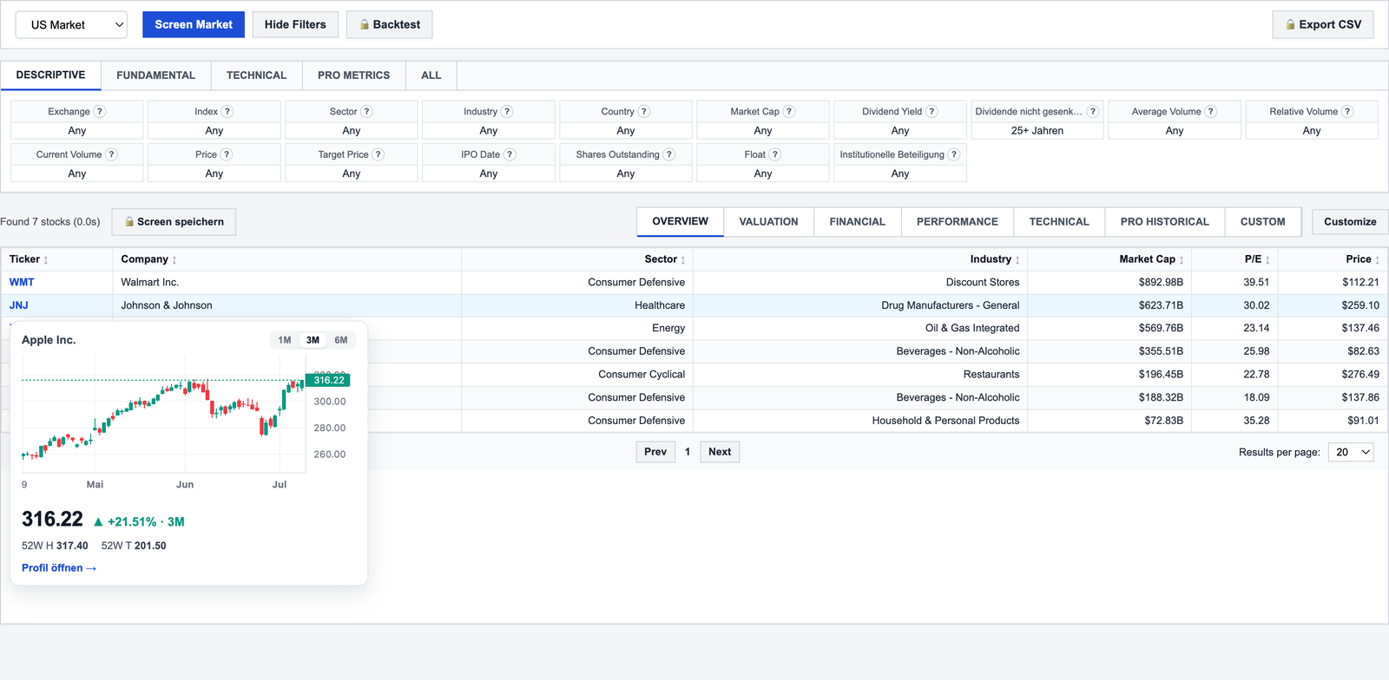Open the Profil öffnen link
Image resolution: width=1389 pixels, height=680 pixels.
point(59,568)
